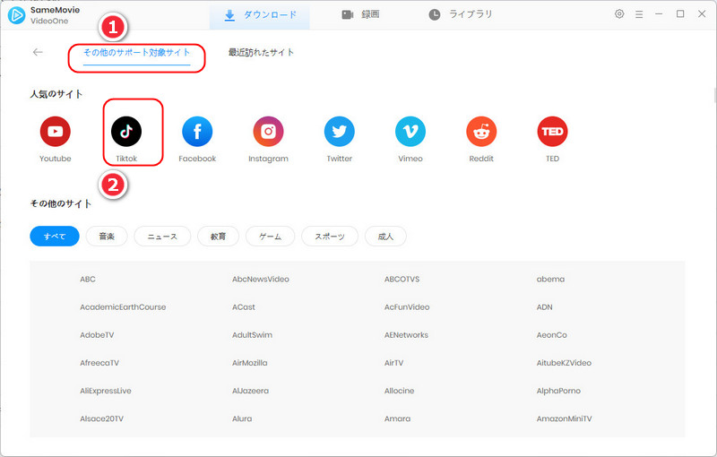Filter sites by スポーツ

click(x=330, y=237)
